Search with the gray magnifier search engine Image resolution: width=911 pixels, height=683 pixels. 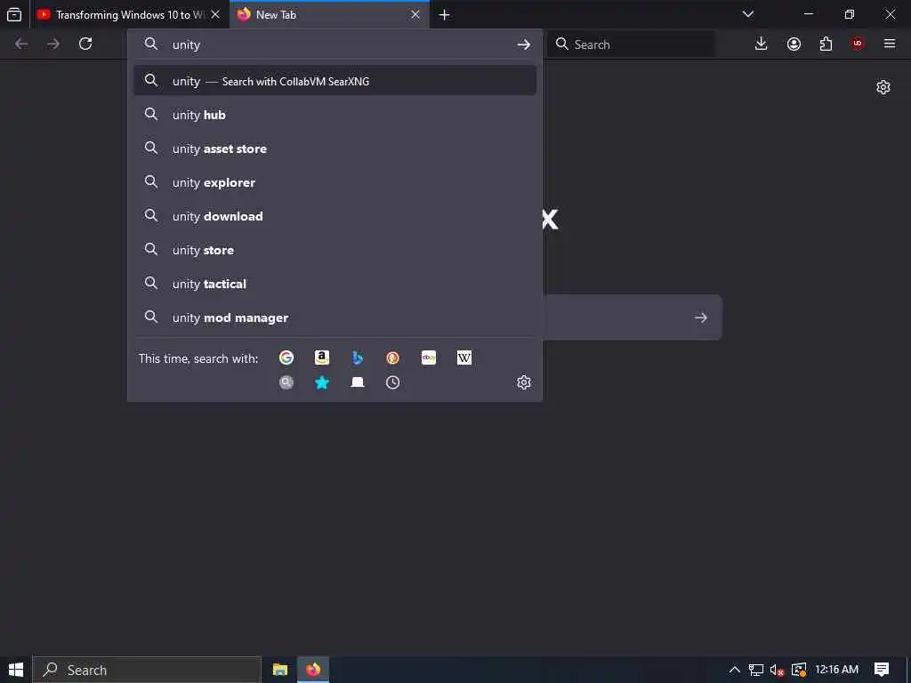click(286, 382)
